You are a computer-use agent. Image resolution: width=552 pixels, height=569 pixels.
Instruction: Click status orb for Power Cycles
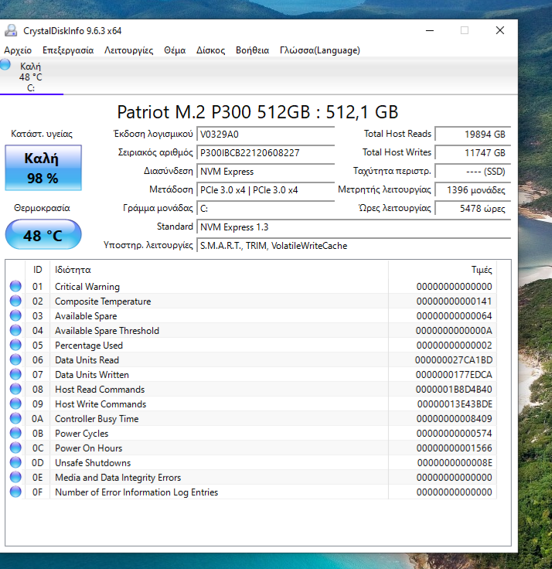(x=15, y=433)
